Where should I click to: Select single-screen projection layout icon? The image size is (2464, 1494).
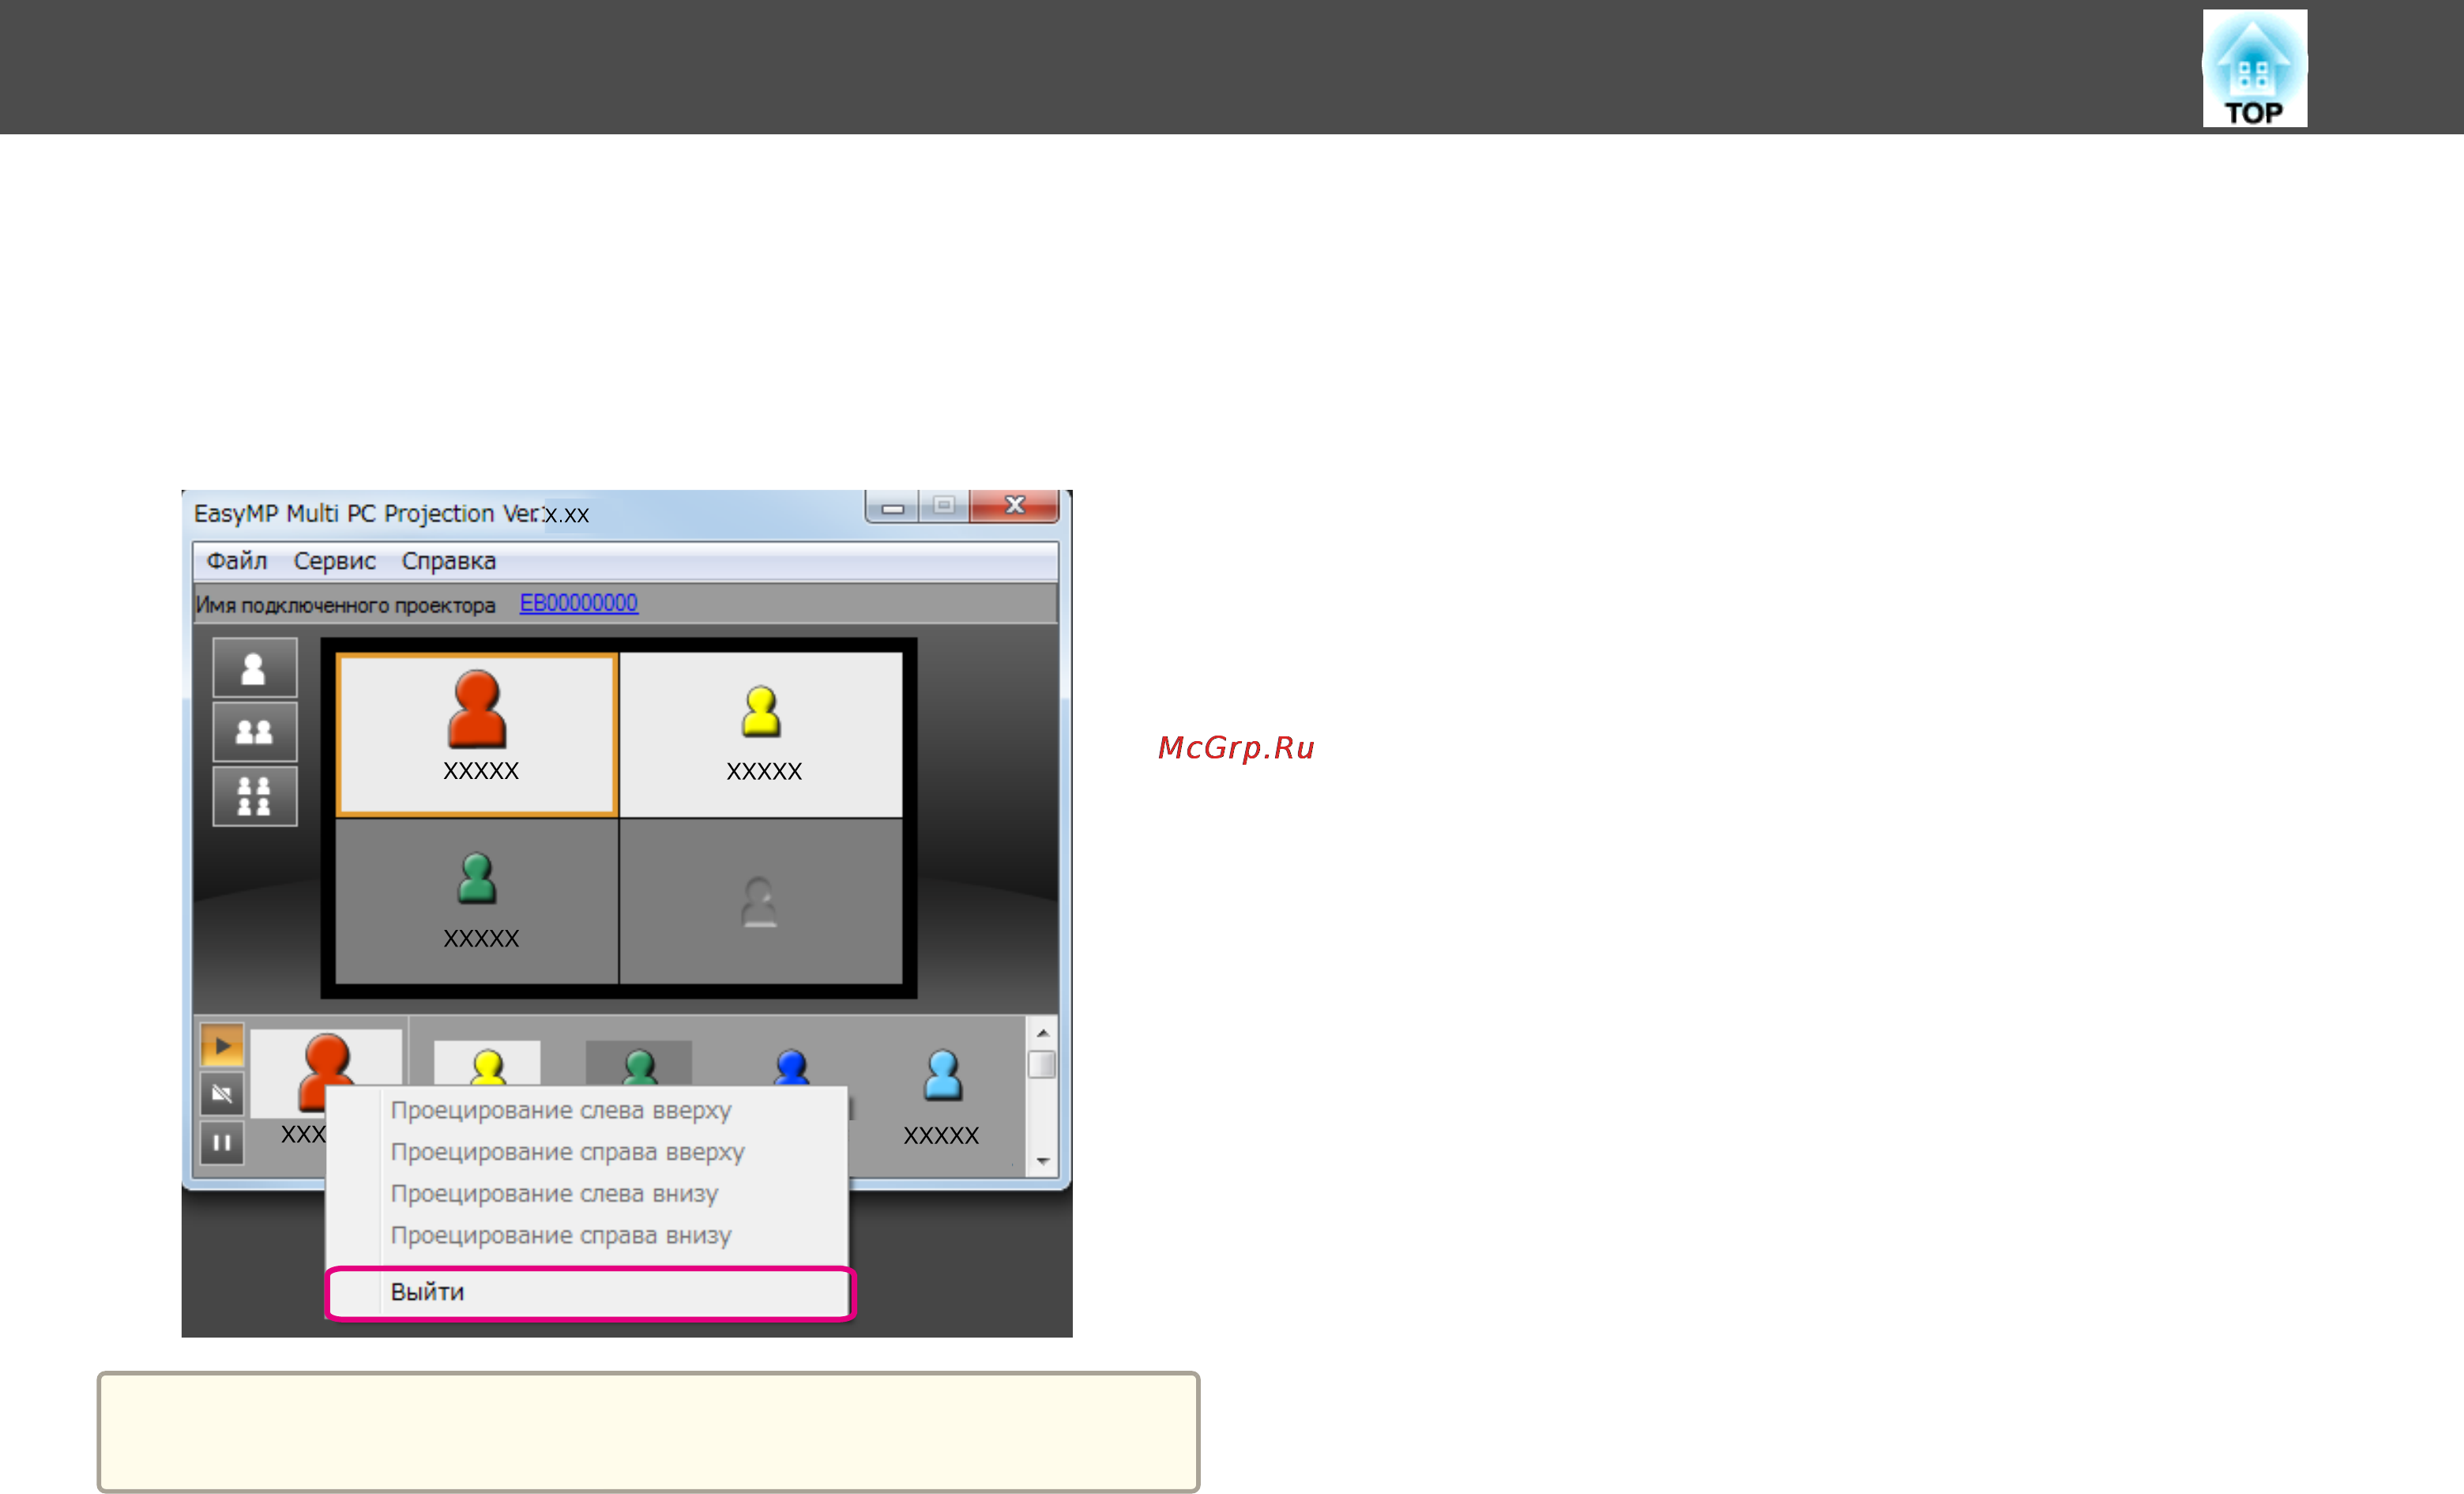pyautogui.click(x=254, y=667)
